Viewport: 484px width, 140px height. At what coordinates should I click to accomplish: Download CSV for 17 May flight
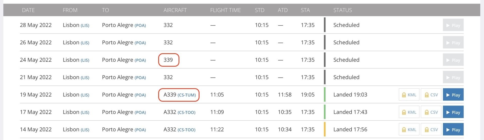click(x=431, y=112)
